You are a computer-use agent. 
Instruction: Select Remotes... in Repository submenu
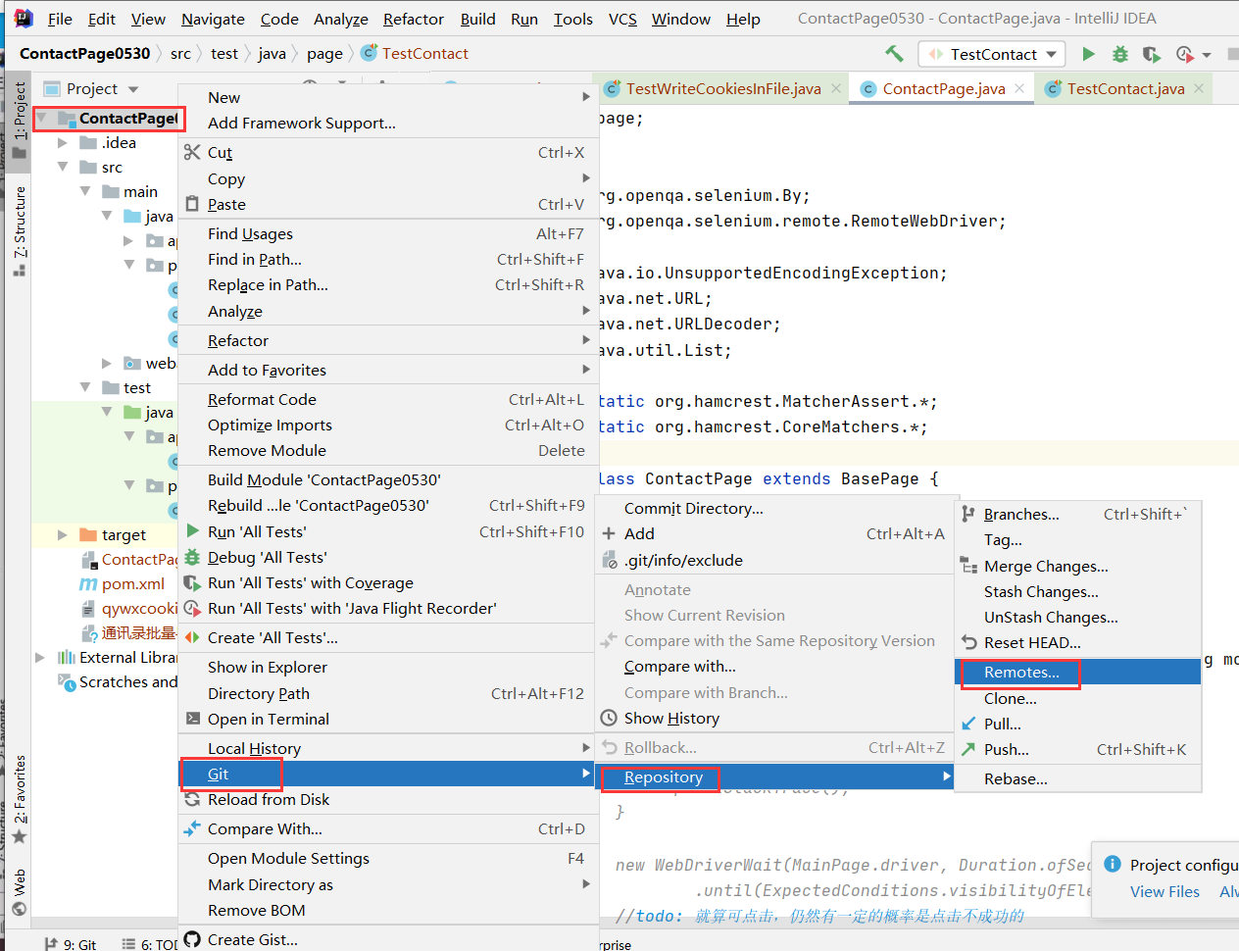pyautogui.click(x=1077, y=672)
